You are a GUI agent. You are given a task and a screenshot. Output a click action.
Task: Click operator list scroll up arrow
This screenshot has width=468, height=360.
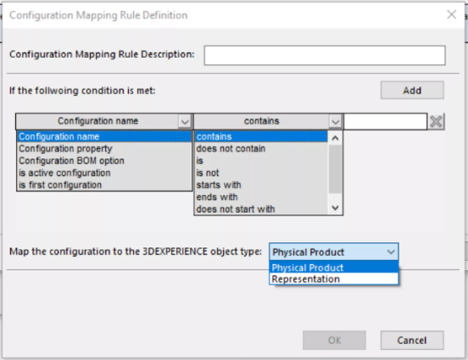[x=335, y=138]
